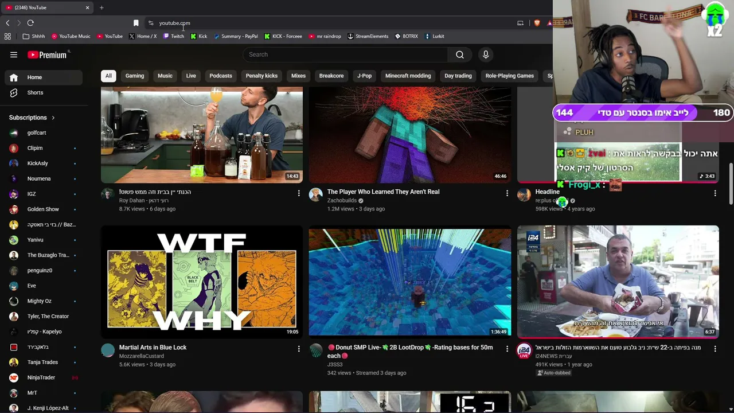Open the BOTRIX bookmark
734x413 pixels.
pos(407,36)
